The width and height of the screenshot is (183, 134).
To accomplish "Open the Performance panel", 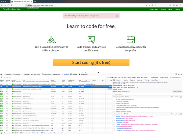I will pos(46,75).
